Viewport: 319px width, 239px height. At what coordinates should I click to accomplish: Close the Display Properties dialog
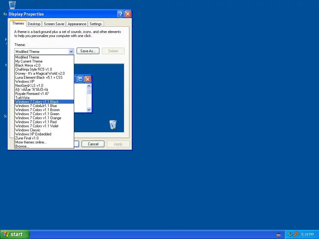128,14
